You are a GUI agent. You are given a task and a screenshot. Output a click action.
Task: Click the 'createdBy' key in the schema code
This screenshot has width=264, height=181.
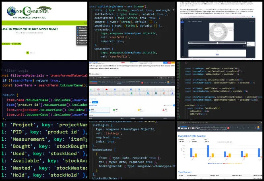(102, 30)
